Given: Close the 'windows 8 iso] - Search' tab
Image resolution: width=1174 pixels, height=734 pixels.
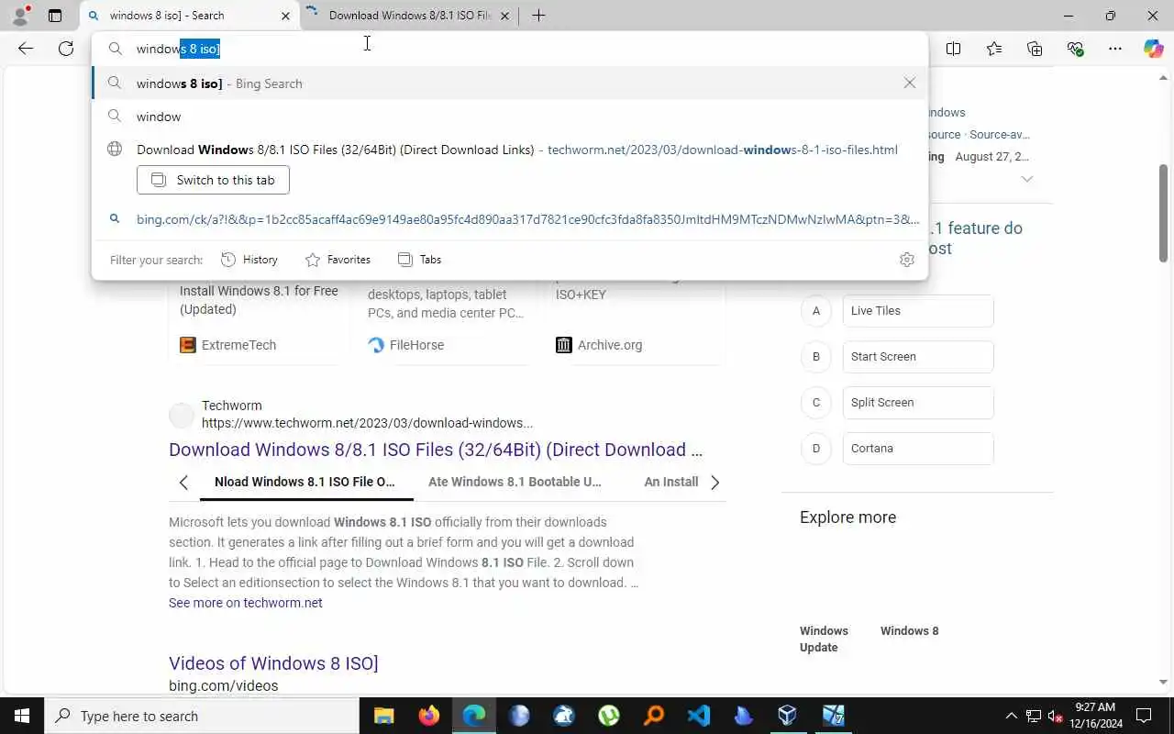Looking at the screenshot, I should coord(285,16).
